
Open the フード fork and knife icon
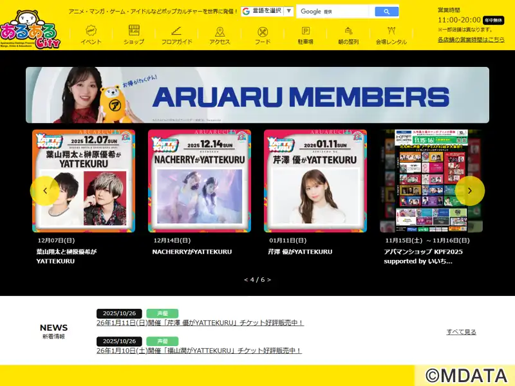(263, 32)
